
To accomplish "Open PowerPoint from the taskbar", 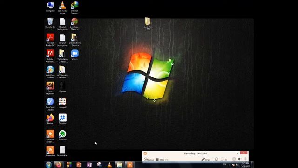I will 79,165.
